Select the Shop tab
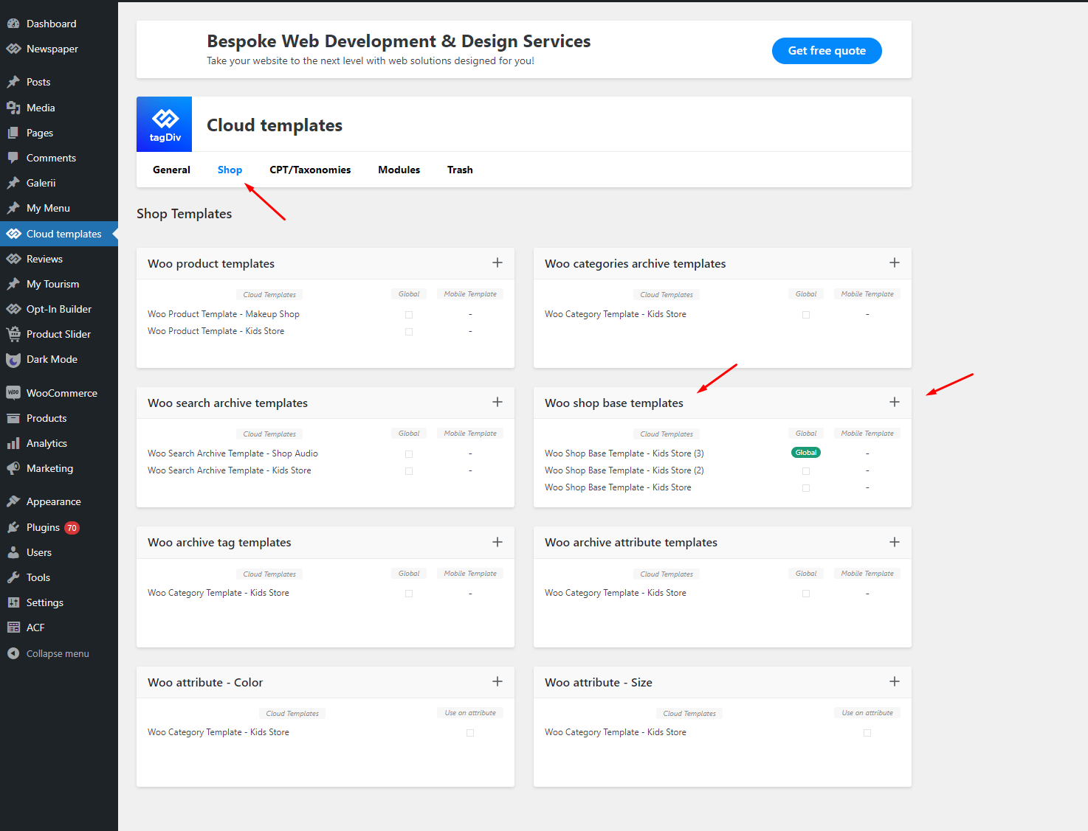1088x831 pixels. [x=230, y=170]
